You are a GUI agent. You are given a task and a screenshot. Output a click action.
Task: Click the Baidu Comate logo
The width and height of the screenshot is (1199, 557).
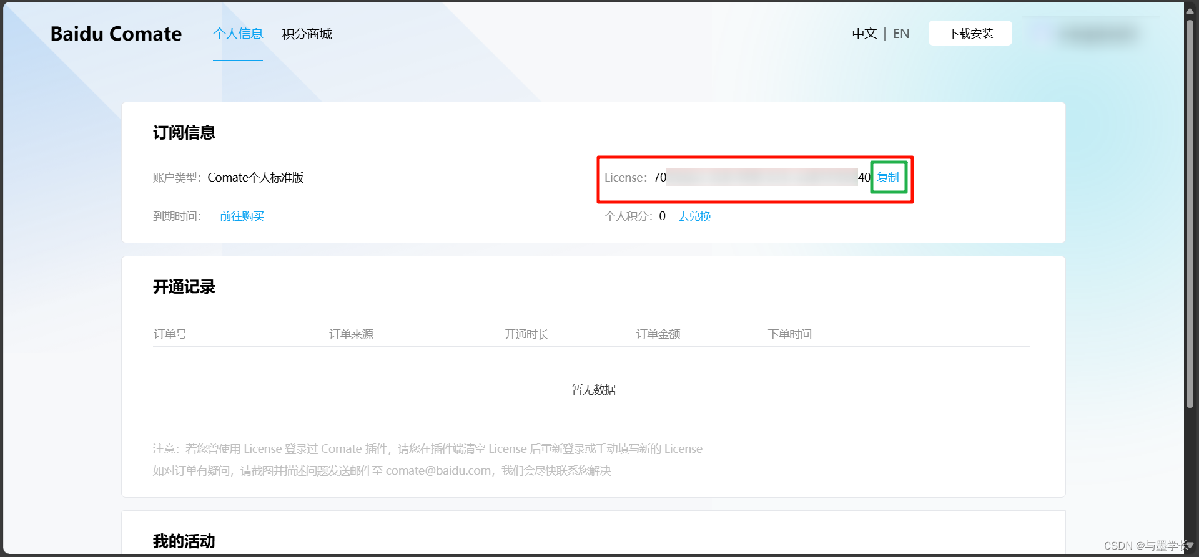(x=116, y=34)
